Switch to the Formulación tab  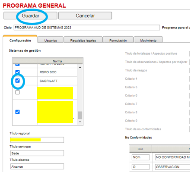click(118, 41)
